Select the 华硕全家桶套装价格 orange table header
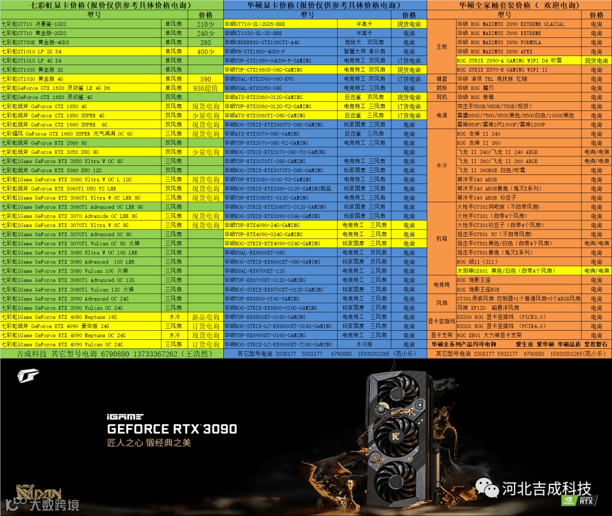The width and height of the screenshot is (612, 516). (520, 5)
